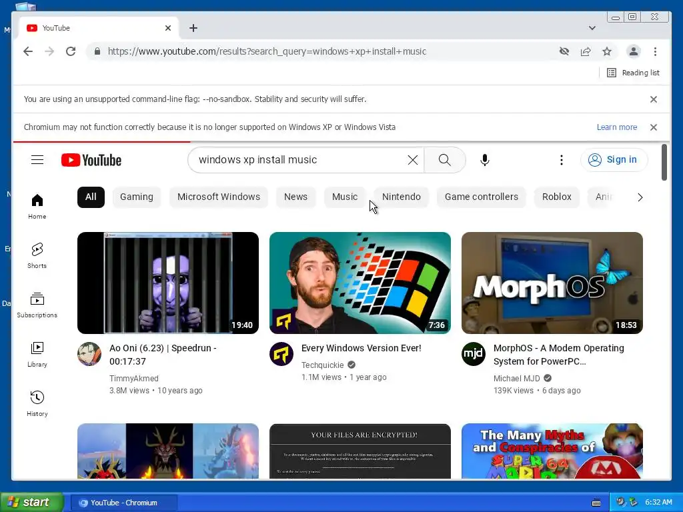Click title Ao Oni (6.23) Speedrun
Viewport: 683px width, 512px height.
tap(163, 355)
